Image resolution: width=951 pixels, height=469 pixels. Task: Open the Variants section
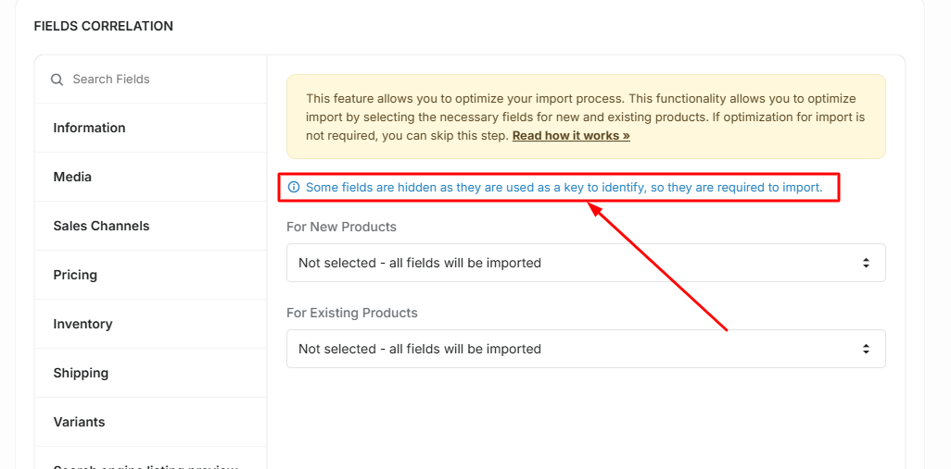pyautogui.click(x=150, y=422)
